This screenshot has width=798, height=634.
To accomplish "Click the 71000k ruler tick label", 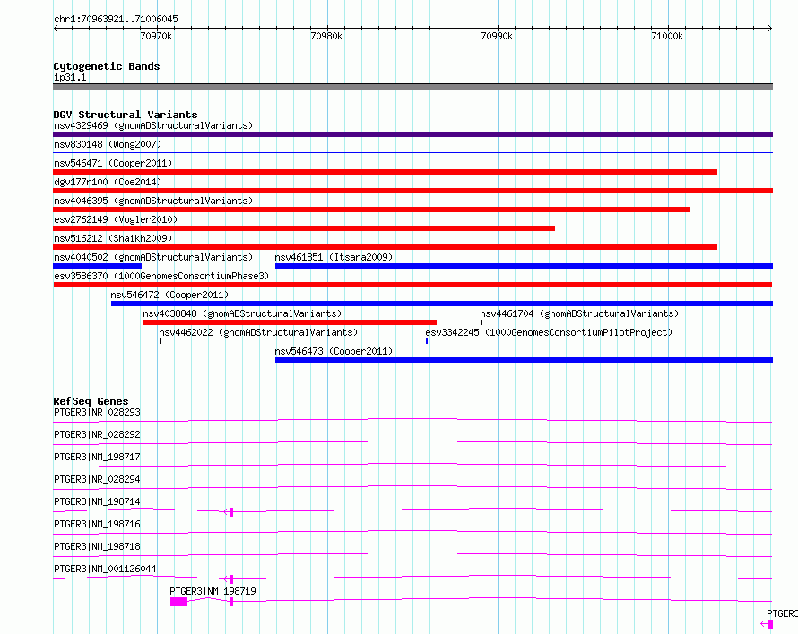I will click(667, 36).
